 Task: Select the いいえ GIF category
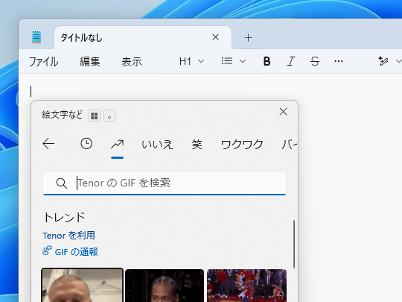157,145
